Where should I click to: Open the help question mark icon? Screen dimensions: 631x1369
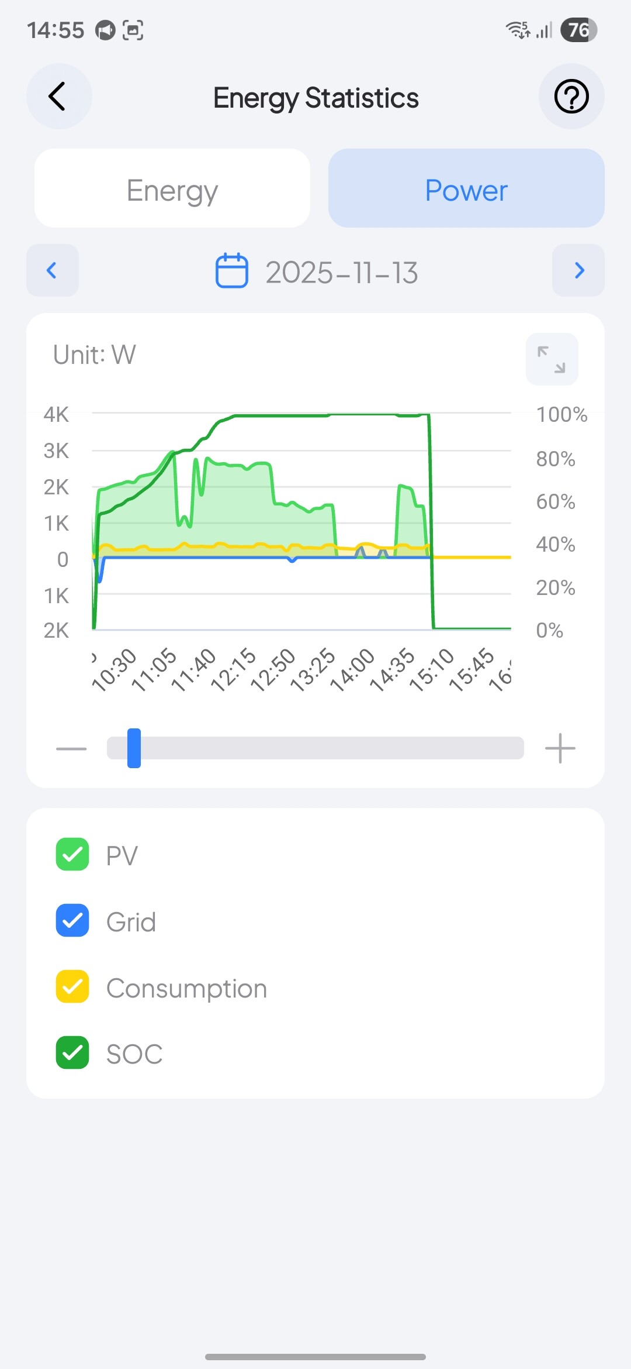point(571,97)
